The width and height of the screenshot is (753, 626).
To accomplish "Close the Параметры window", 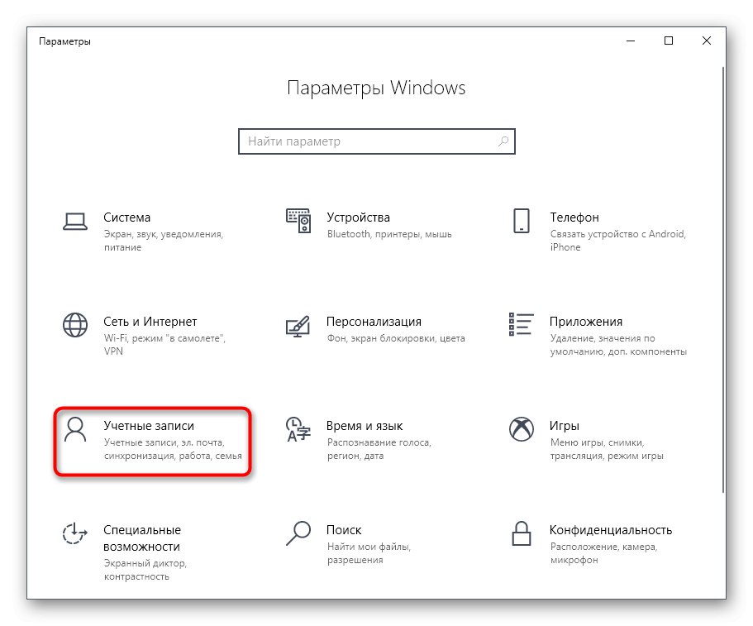I will pos(707,41).
